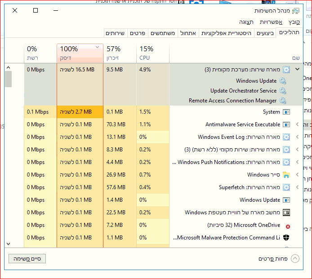Click the process list scrollbar thumb

[x=8, y=79]
